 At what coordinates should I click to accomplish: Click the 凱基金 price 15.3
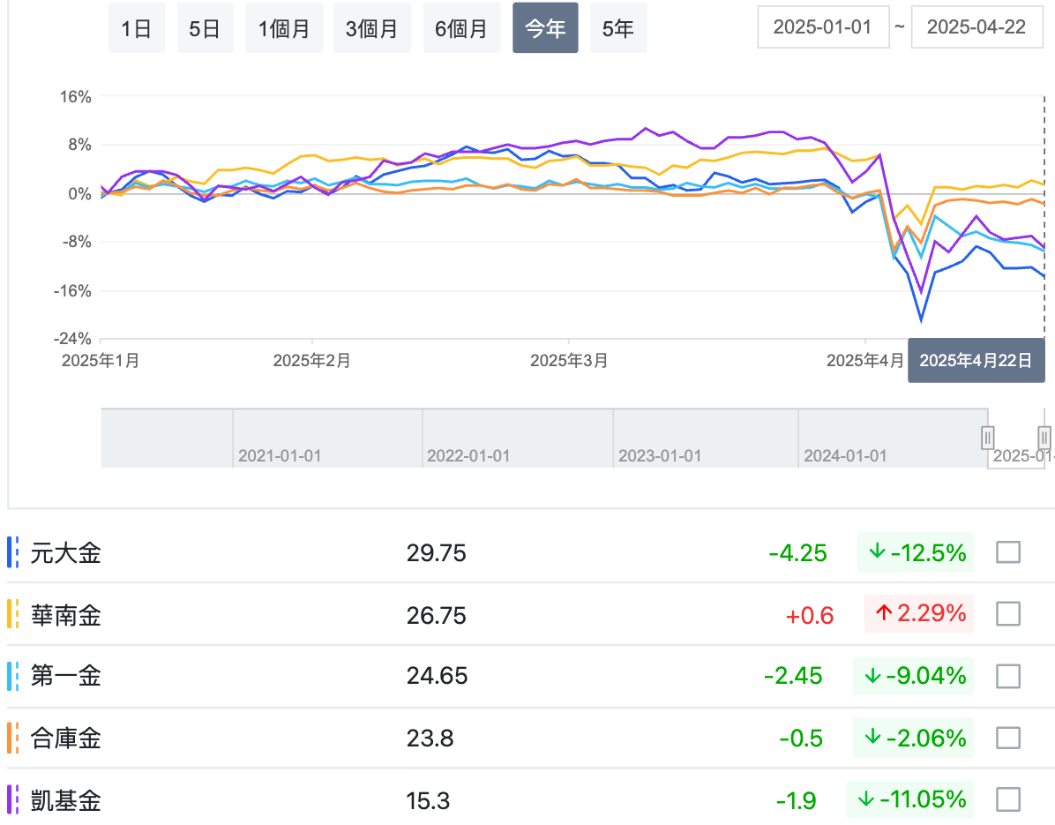428,801
